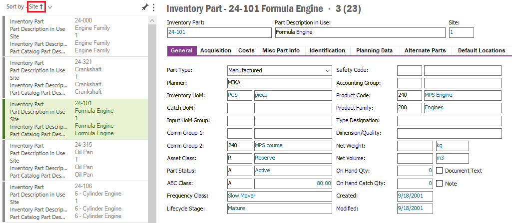This screenshot has height=223, width=512.
Task: Open the 24-315 Oil Pan record
Action: 75,160
